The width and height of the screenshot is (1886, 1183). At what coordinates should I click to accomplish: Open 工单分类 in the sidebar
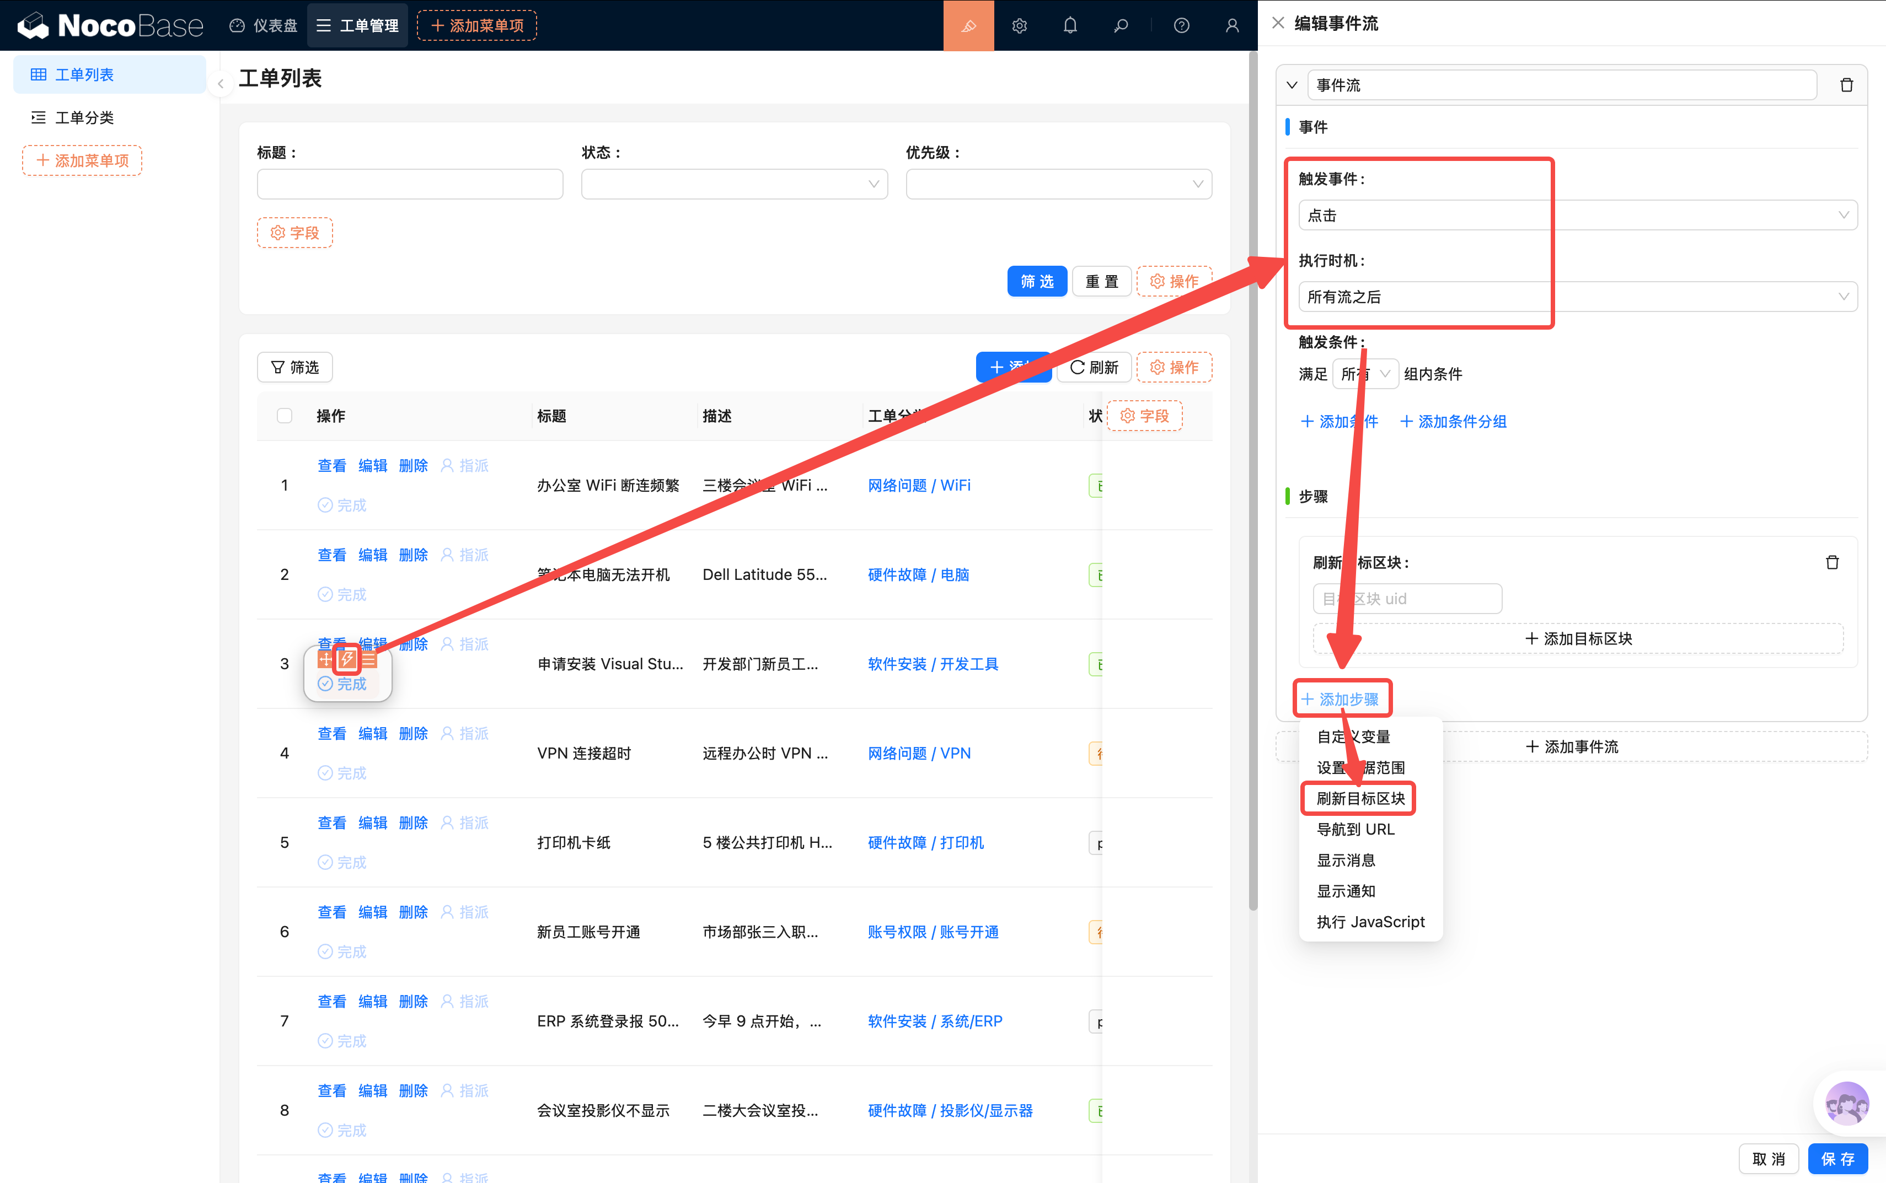[84, 117]
